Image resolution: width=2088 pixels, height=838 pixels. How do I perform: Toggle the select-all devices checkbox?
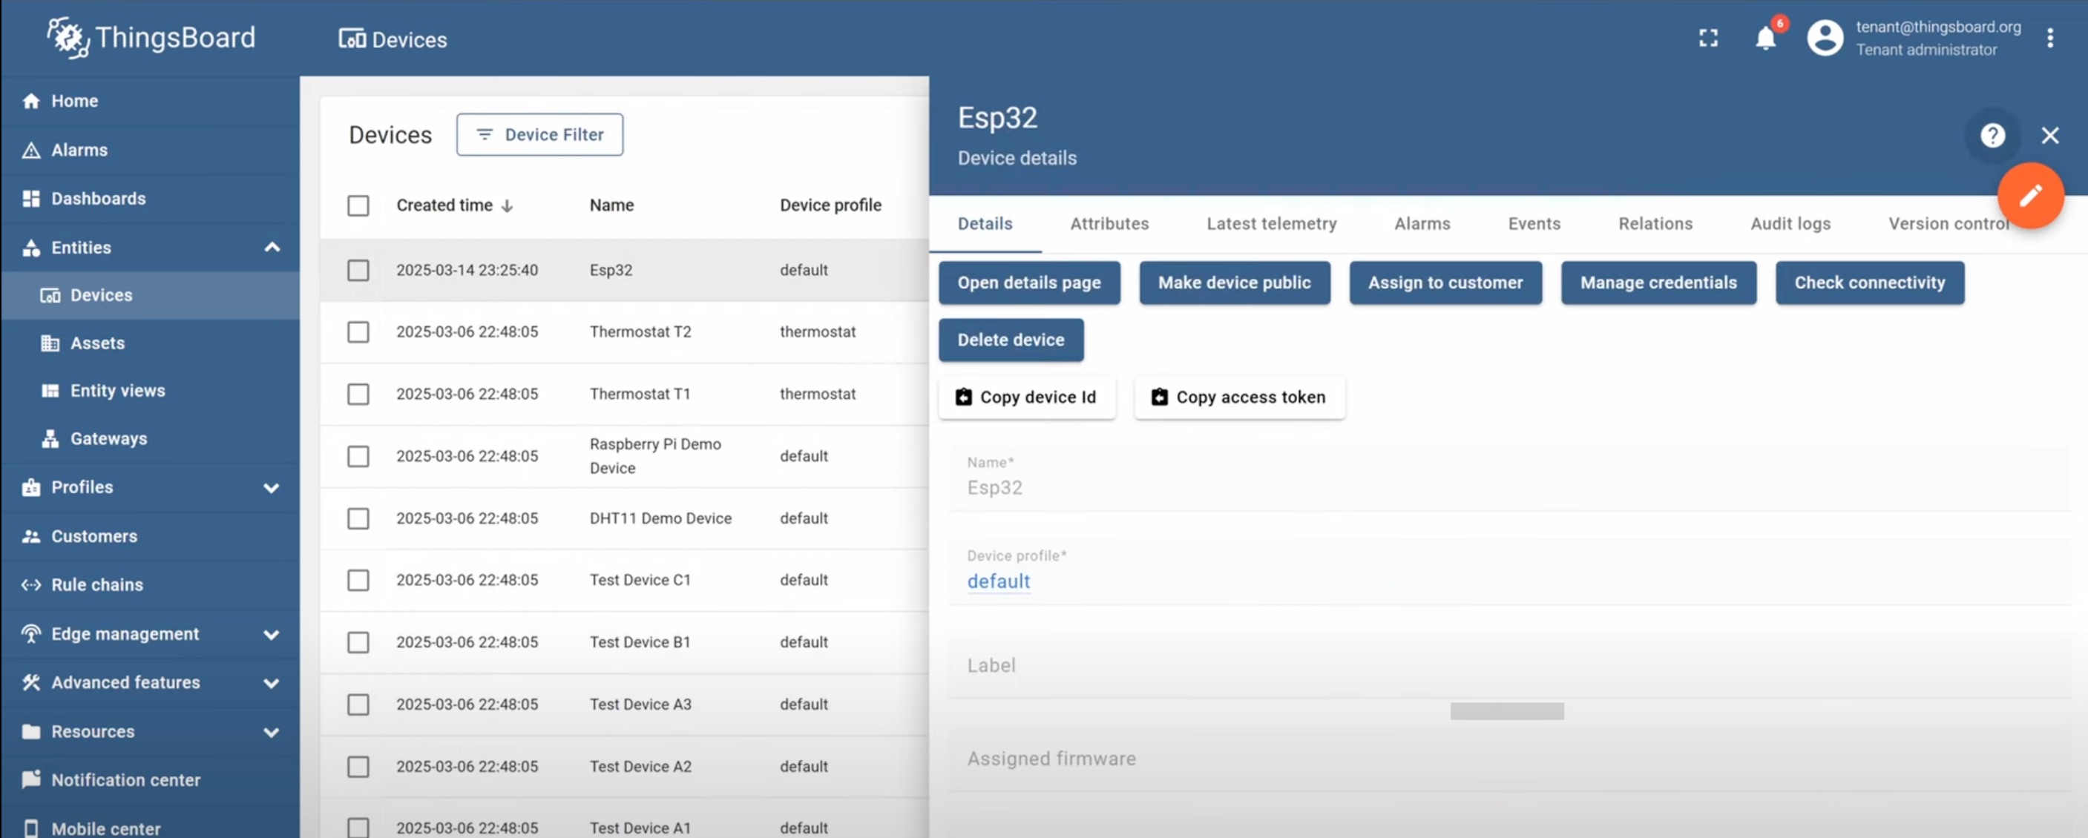coord(358,206)
